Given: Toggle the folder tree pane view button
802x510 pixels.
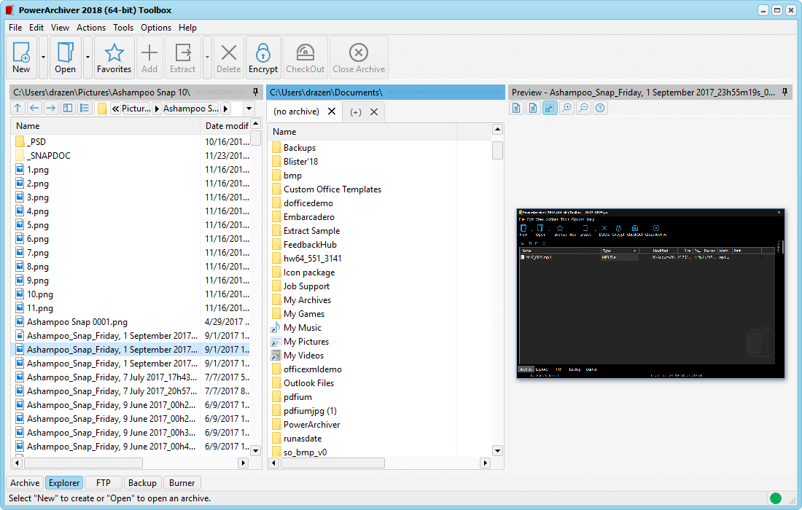Looking at the screenshot, I should point(68,109).
